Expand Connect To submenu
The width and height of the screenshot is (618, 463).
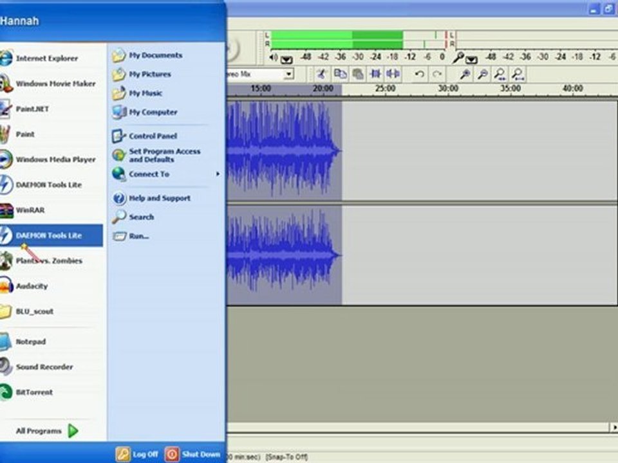coord(165,174)
